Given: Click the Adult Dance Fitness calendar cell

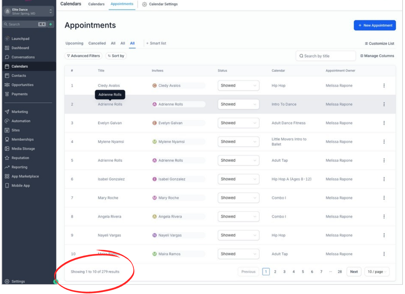Looking at the screenshot, I should (288, 123).
